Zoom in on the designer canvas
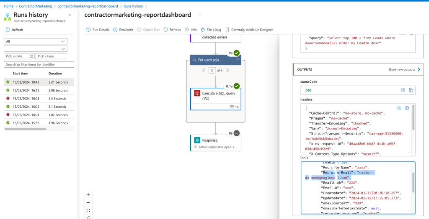429x219 pixels. pyautogui.click(x=88, y=195)
